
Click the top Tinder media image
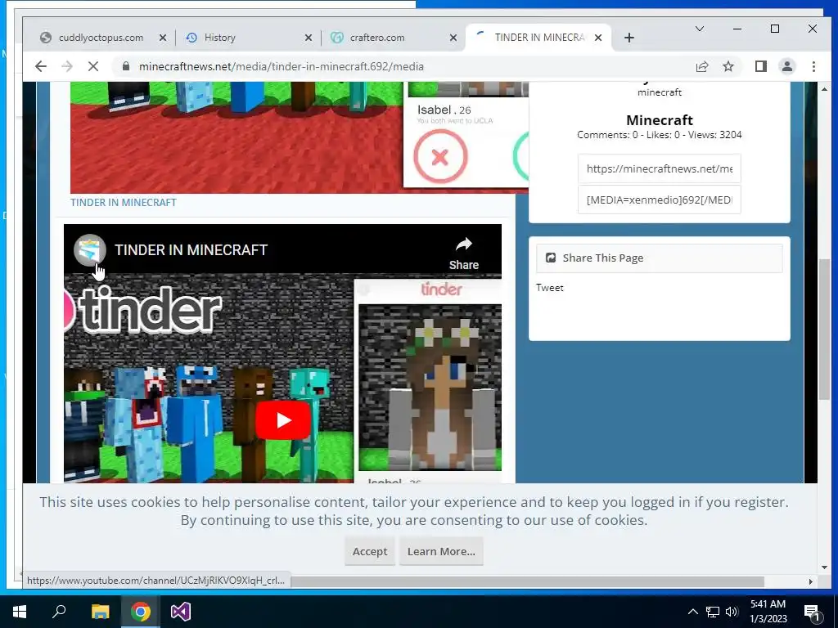(300, 137)
